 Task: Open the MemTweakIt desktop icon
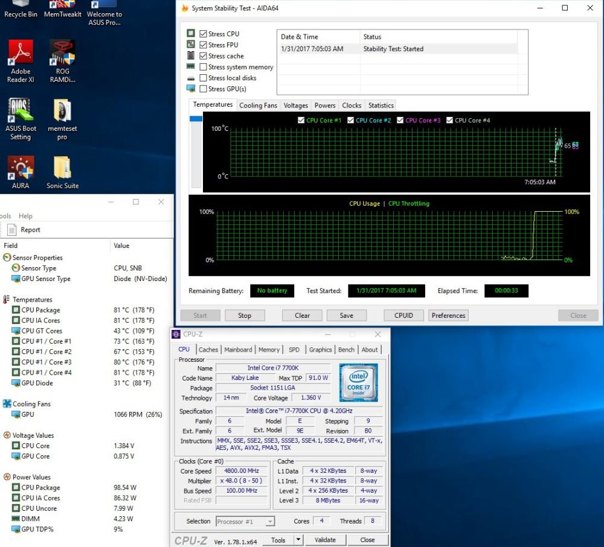[x=62, y=9]
